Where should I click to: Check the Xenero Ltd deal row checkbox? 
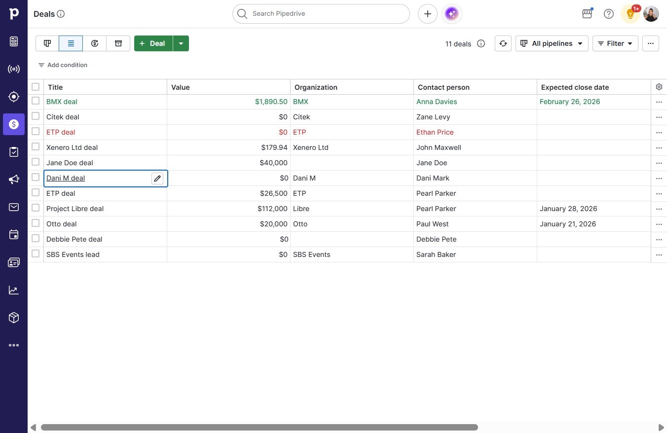tap(36, 146)
